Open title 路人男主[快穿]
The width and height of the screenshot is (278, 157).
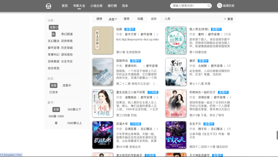(199, 29)
